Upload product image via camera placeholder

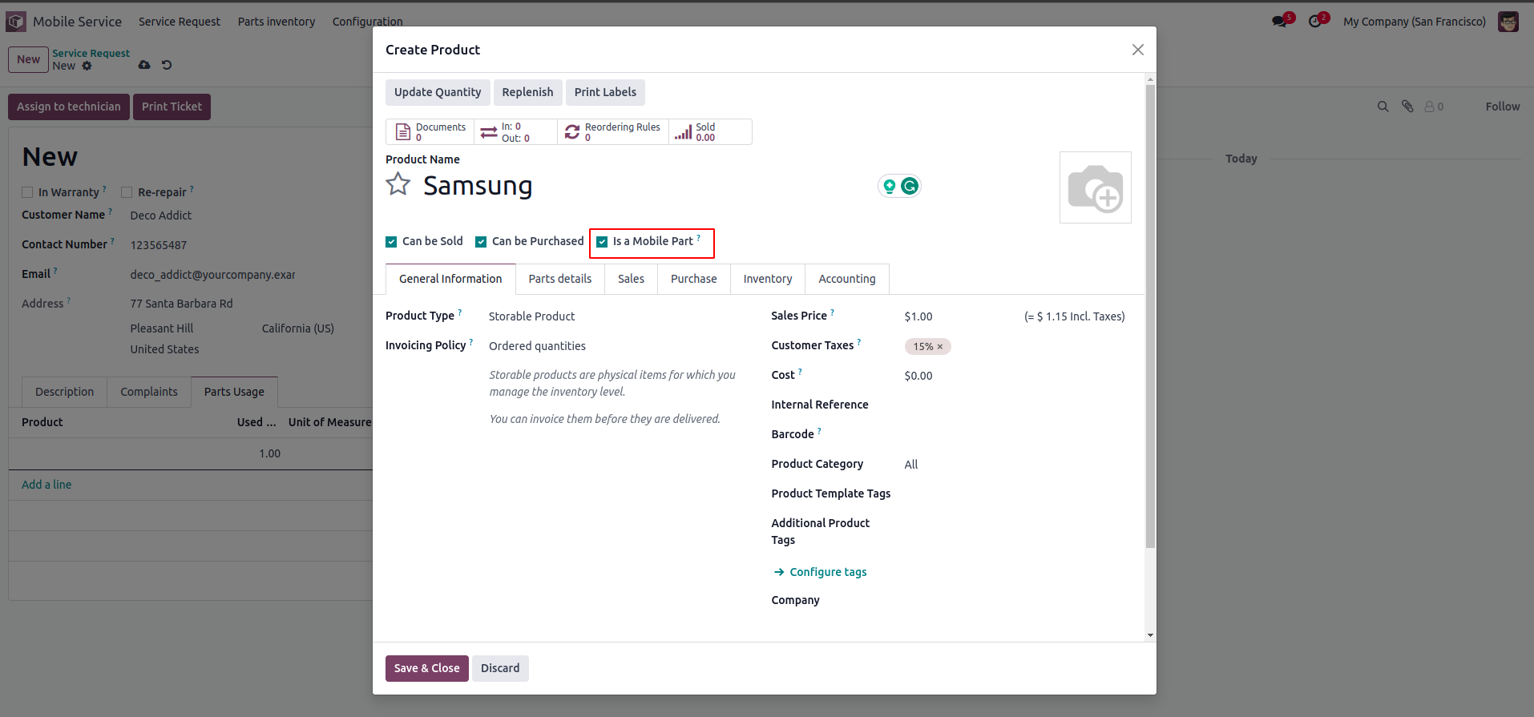click(1095, 187)
